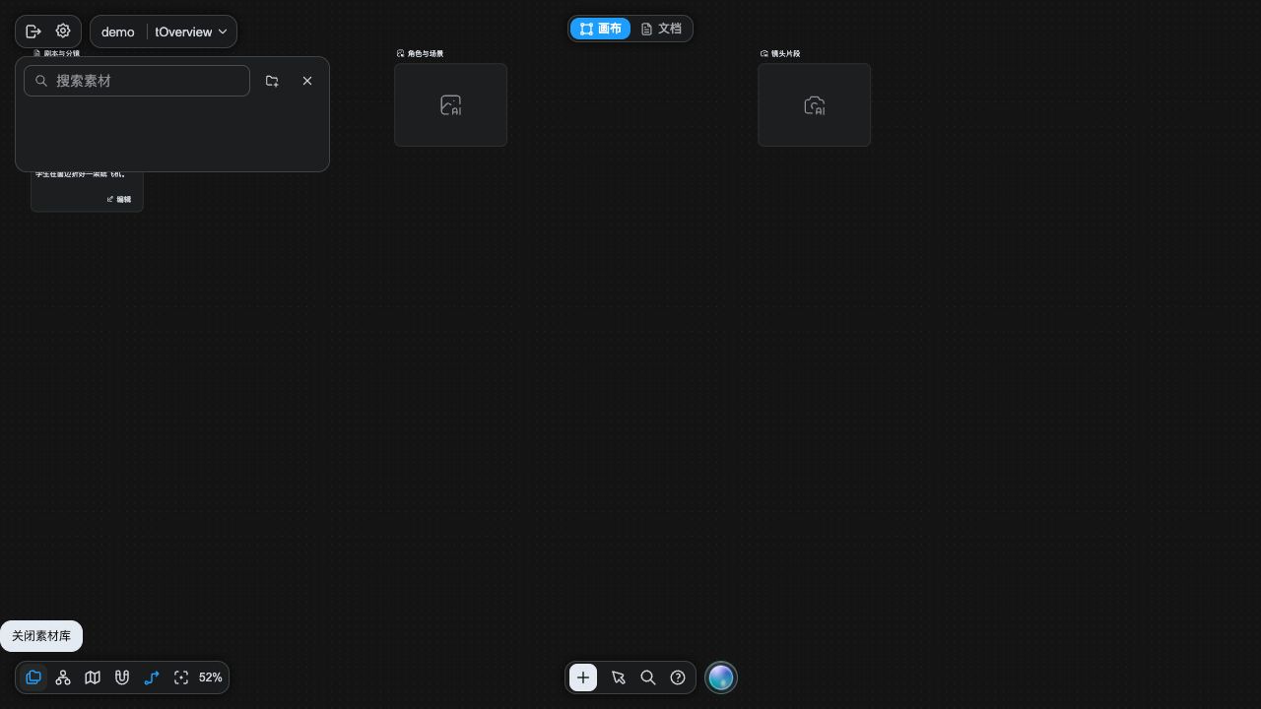Select the pointer cursor tool
Image resolution: width=1261 pixels, height=709 pixels.
point(619,677)
